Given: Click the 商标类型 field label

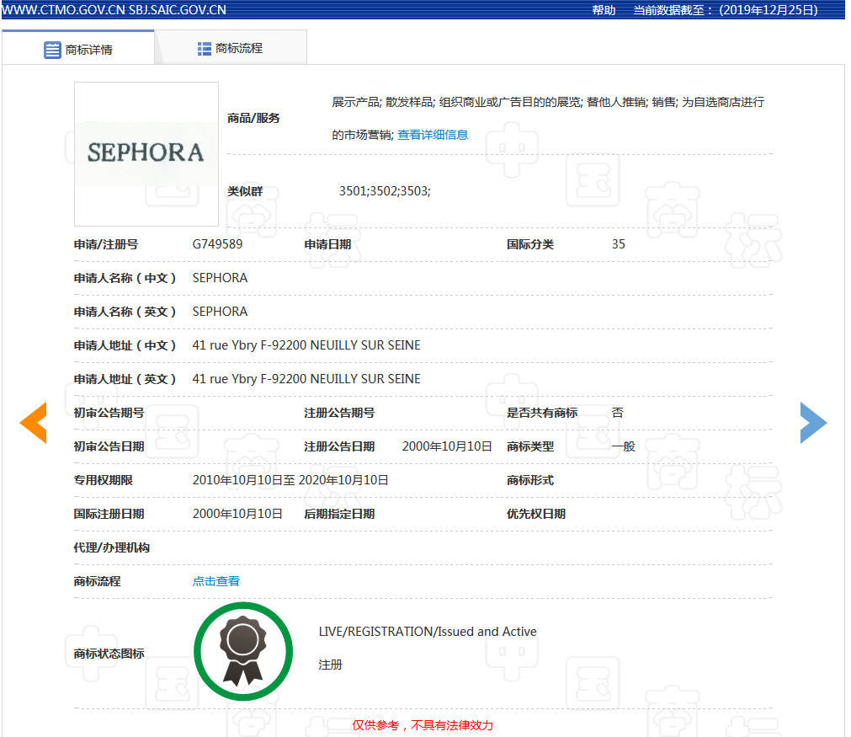Looking at the screenshot, I should (x=530, y=446).
